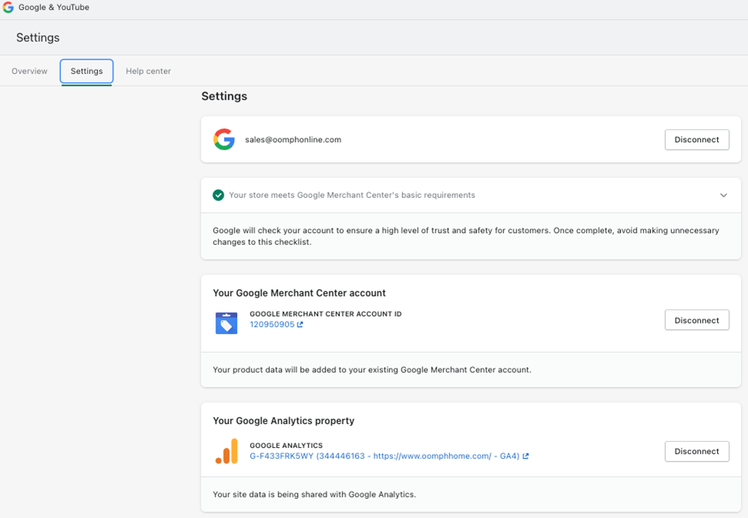Viewport: 748px width, 518px height.
Task: Click the external link icon after GA4 property
Action: pos(526,456)
